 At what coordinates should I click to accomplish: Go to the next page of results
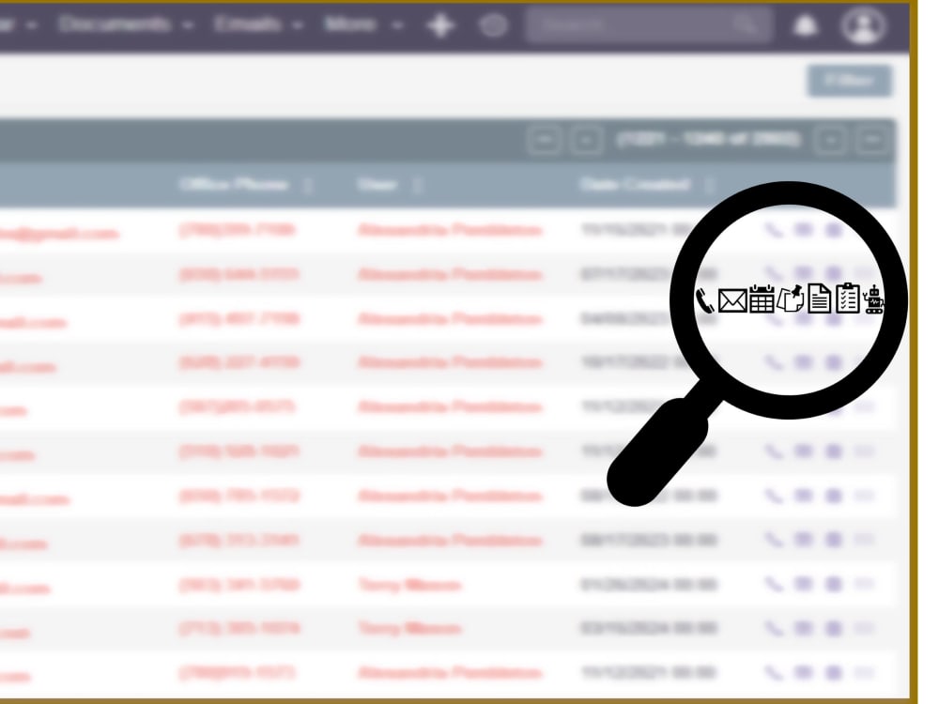point(831,140)
